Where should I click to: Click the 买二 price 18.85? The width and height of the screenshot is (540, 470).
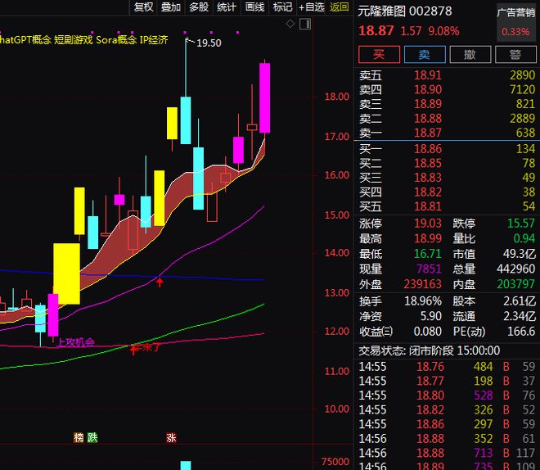(x=428, y=163)
